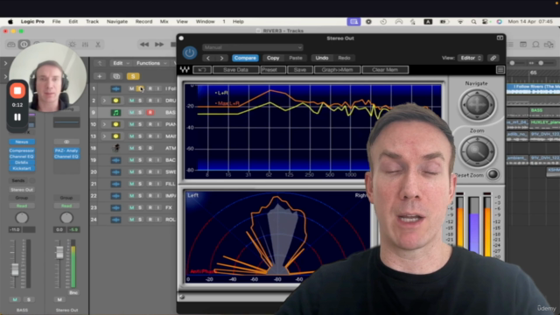The width and height of the screenshot is (560, 315).
Task: Toggle the Inspector info icon
Action: (24, 45)
